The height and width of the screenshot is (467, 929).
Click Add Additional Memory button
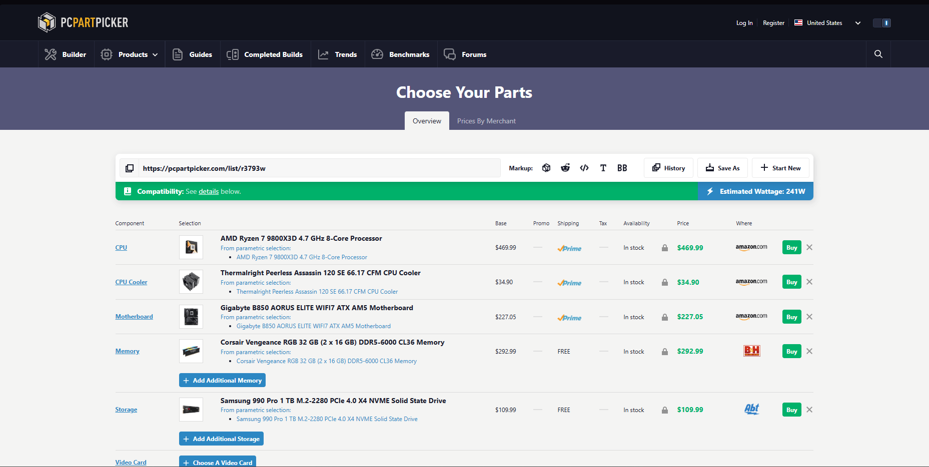222,380
